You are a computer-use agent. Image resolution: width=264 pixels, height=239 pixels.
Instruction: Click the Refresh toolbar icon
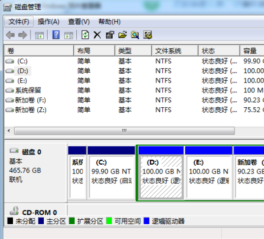[85, 35]
